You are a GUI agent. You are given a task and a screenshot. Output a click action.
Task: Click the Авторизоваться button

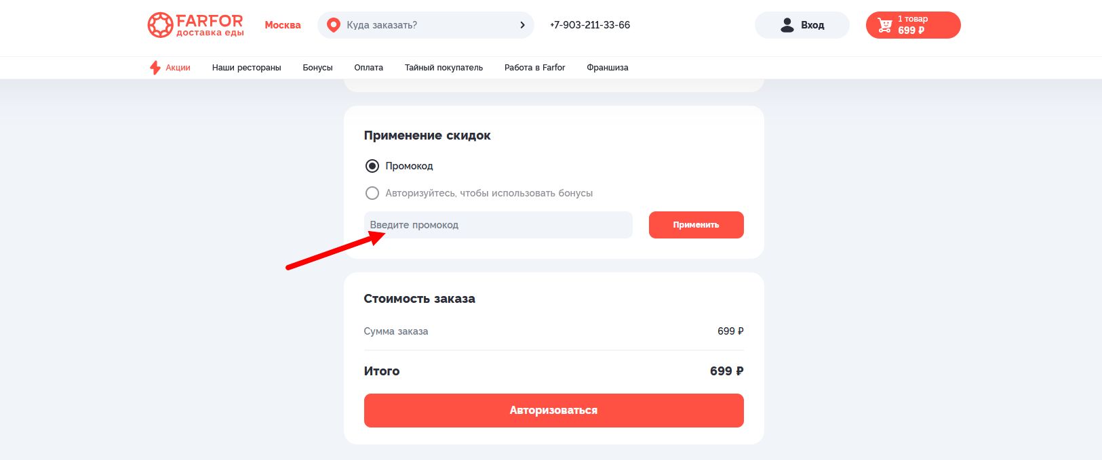click(553, 410)
